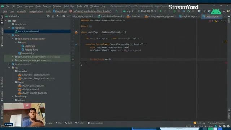
Task: Open Favorites side tab
Action: tap(2, 96)
